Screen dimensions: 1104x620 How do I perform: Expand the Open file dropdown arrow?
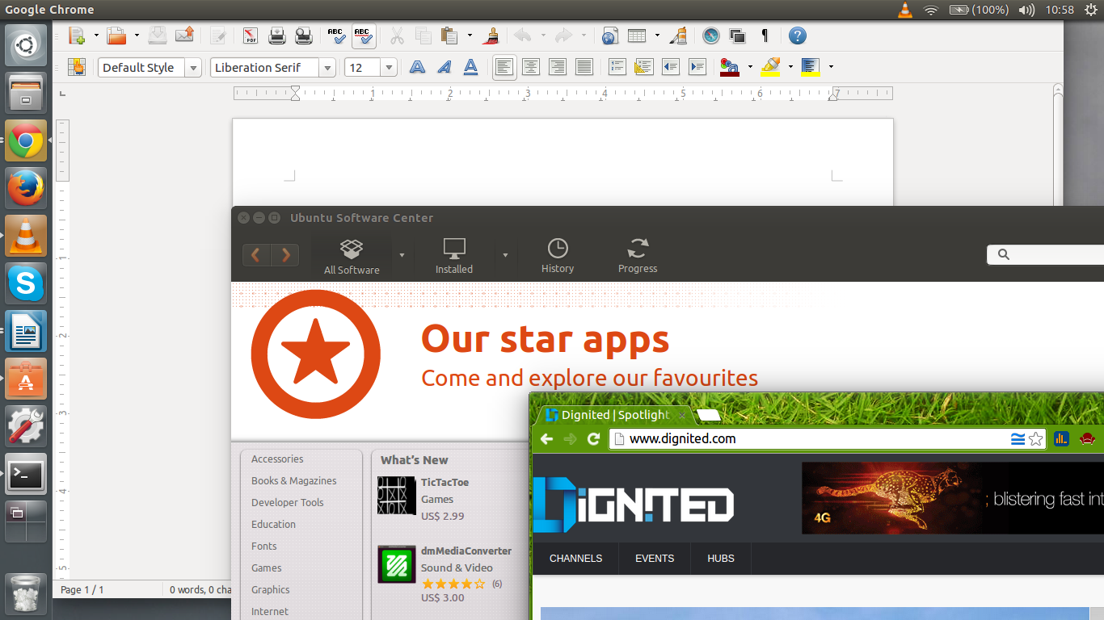pyautogui.click(x=137, y=36)
